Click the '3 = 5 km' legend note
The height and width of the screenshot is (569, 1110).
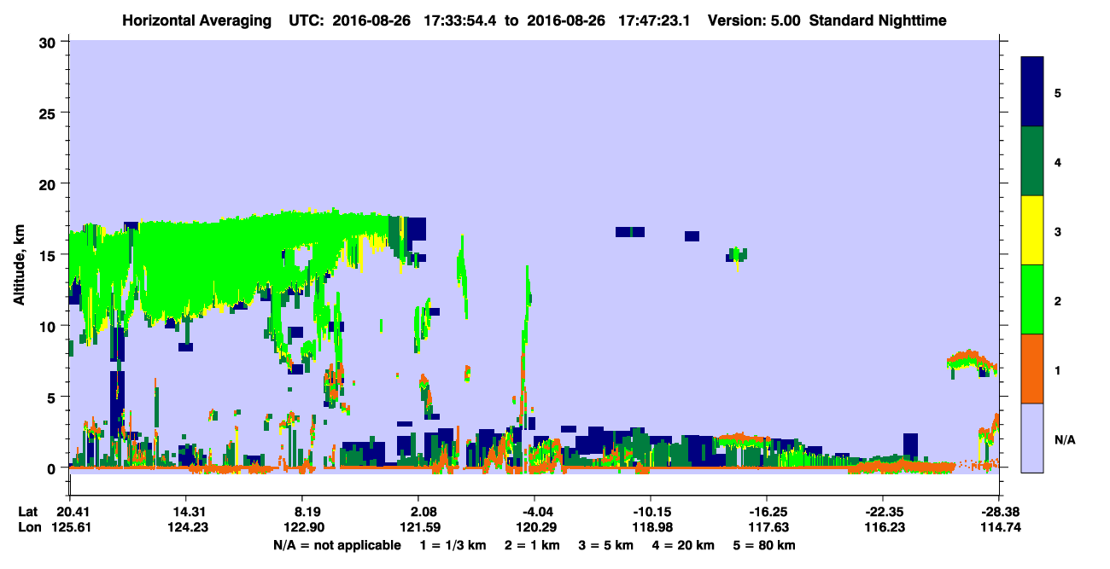tap(605, 545)
